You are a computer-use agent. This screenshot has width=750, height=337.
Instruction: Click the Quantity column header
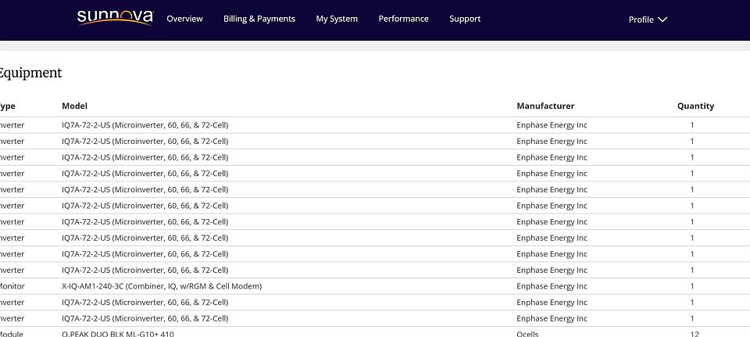point(695,106)
